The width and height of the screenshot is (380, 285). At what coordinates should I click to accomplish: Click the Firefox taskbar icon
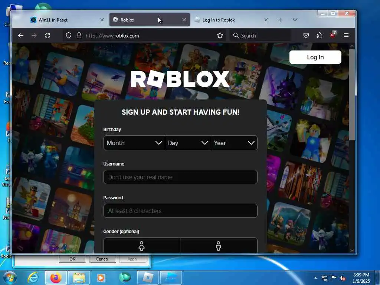click(56, 278)
